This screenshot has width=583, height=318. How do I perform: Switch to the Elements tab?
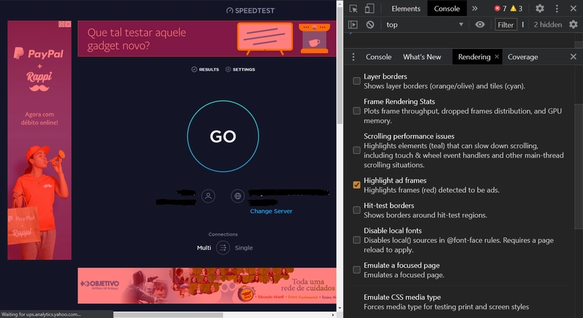tap(406, 9)
